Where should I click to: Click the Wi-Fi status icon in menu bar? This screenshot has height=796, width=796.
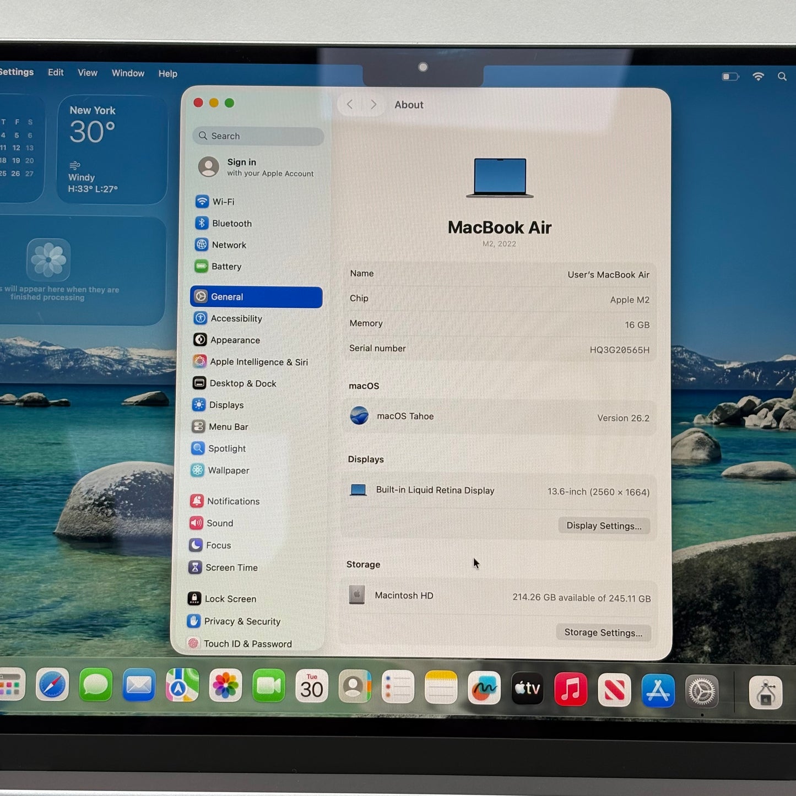[757, 77]
